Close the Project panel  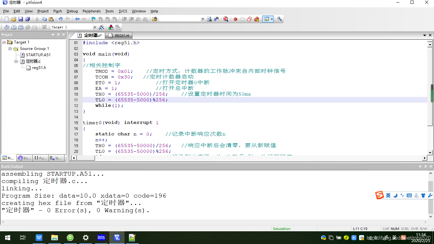64,35
